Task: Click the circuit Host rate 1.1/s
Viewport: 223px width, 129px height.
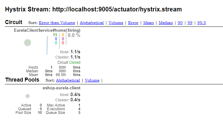Action: (x=75, y=52)
